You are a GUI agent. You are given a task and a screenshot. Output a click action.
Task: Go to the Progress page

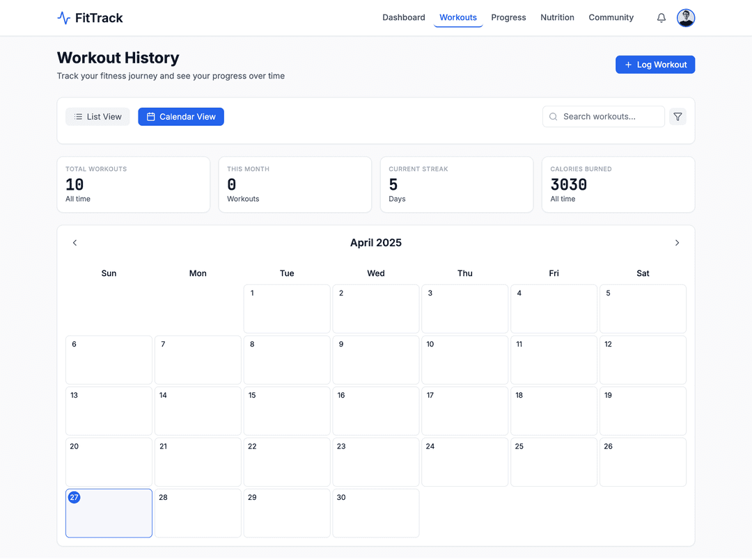pyautogui.click(x=508, y=17)
